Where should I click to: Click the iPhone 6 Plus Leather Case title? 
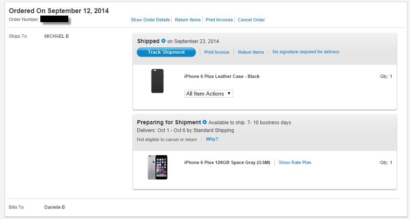tap(222, 76)
